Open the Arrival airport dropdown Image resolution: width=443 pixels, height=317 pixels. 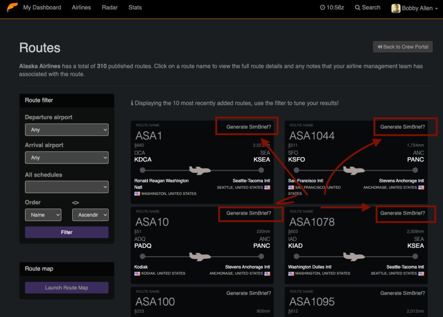click(67, 158)
